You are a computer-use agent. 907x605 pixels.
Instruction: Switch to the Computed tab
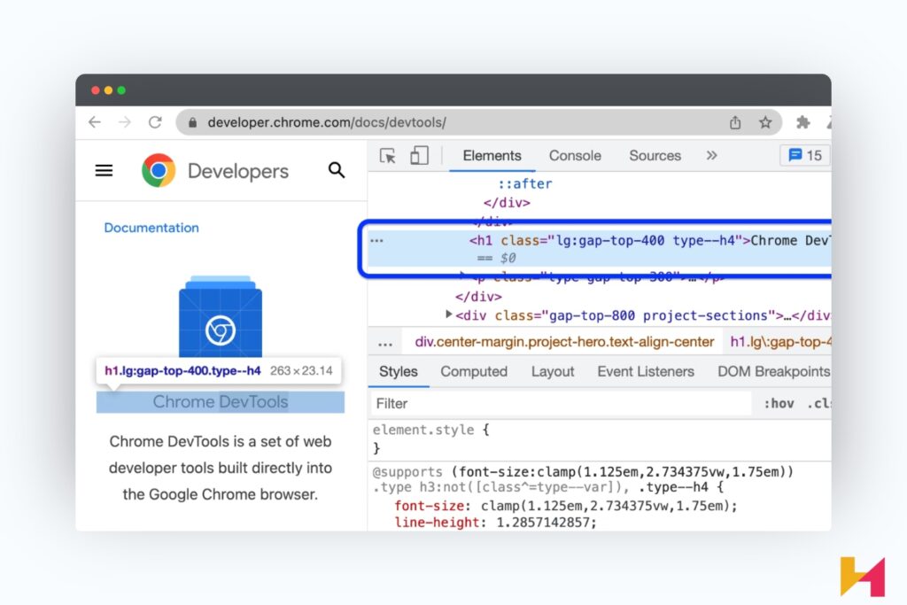click(x=474, y=371)
